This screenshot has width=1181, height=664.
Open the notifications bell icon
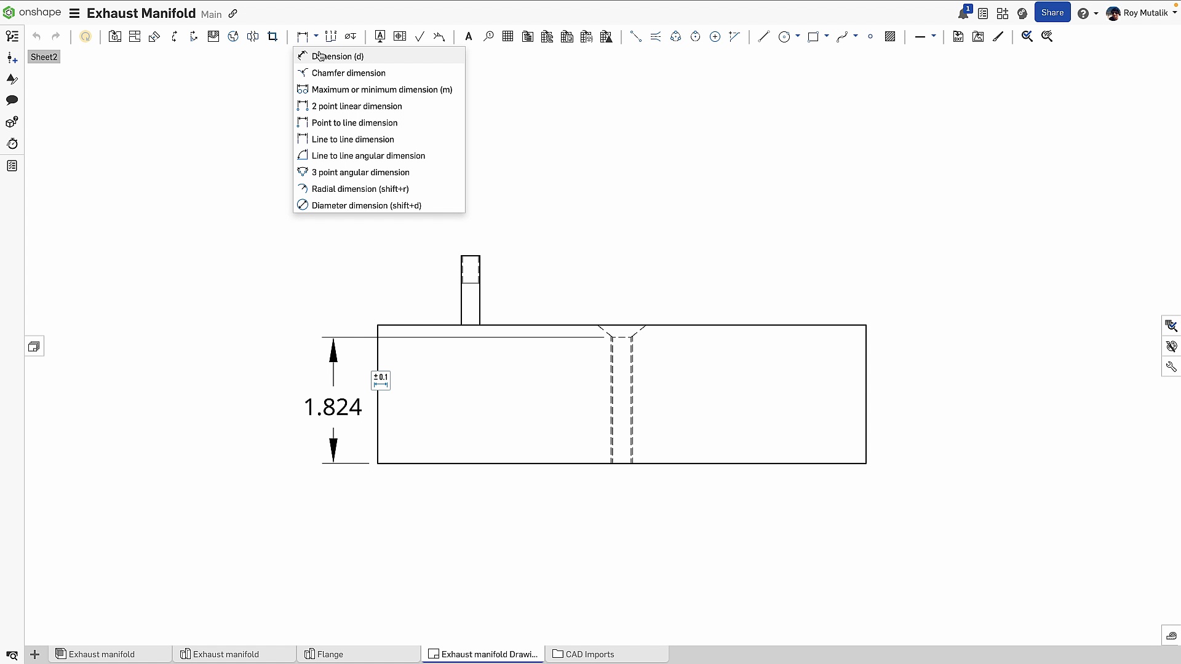(x=963, y=13)
